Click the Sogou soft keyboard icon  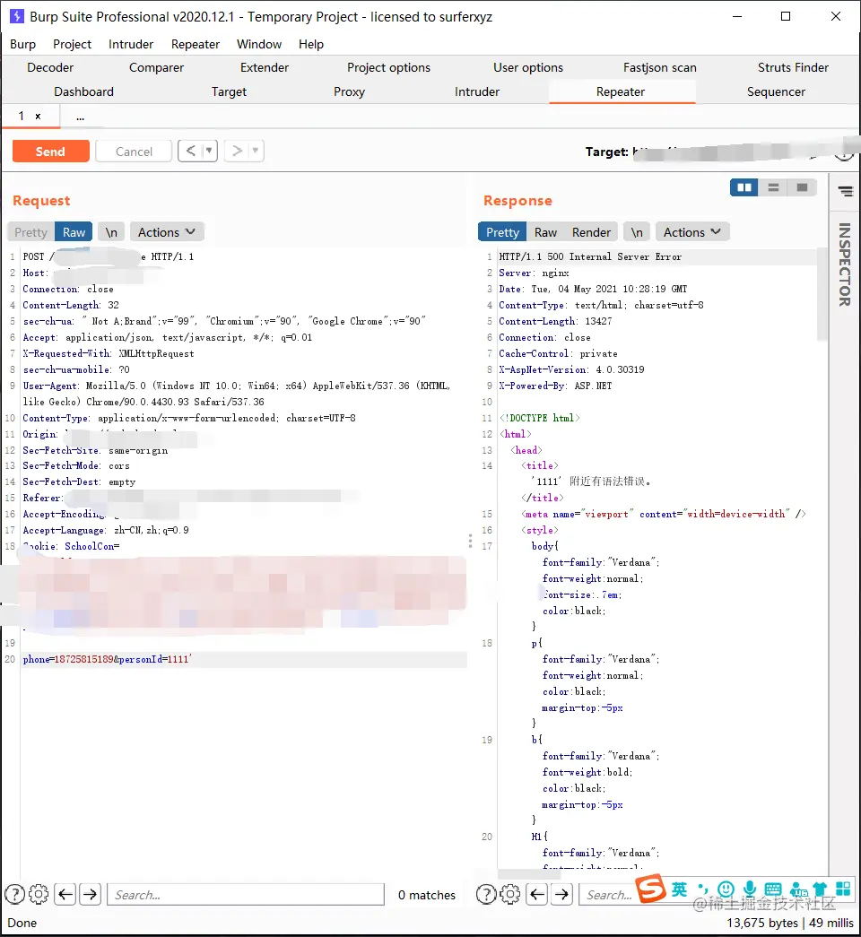coord(773,889)
